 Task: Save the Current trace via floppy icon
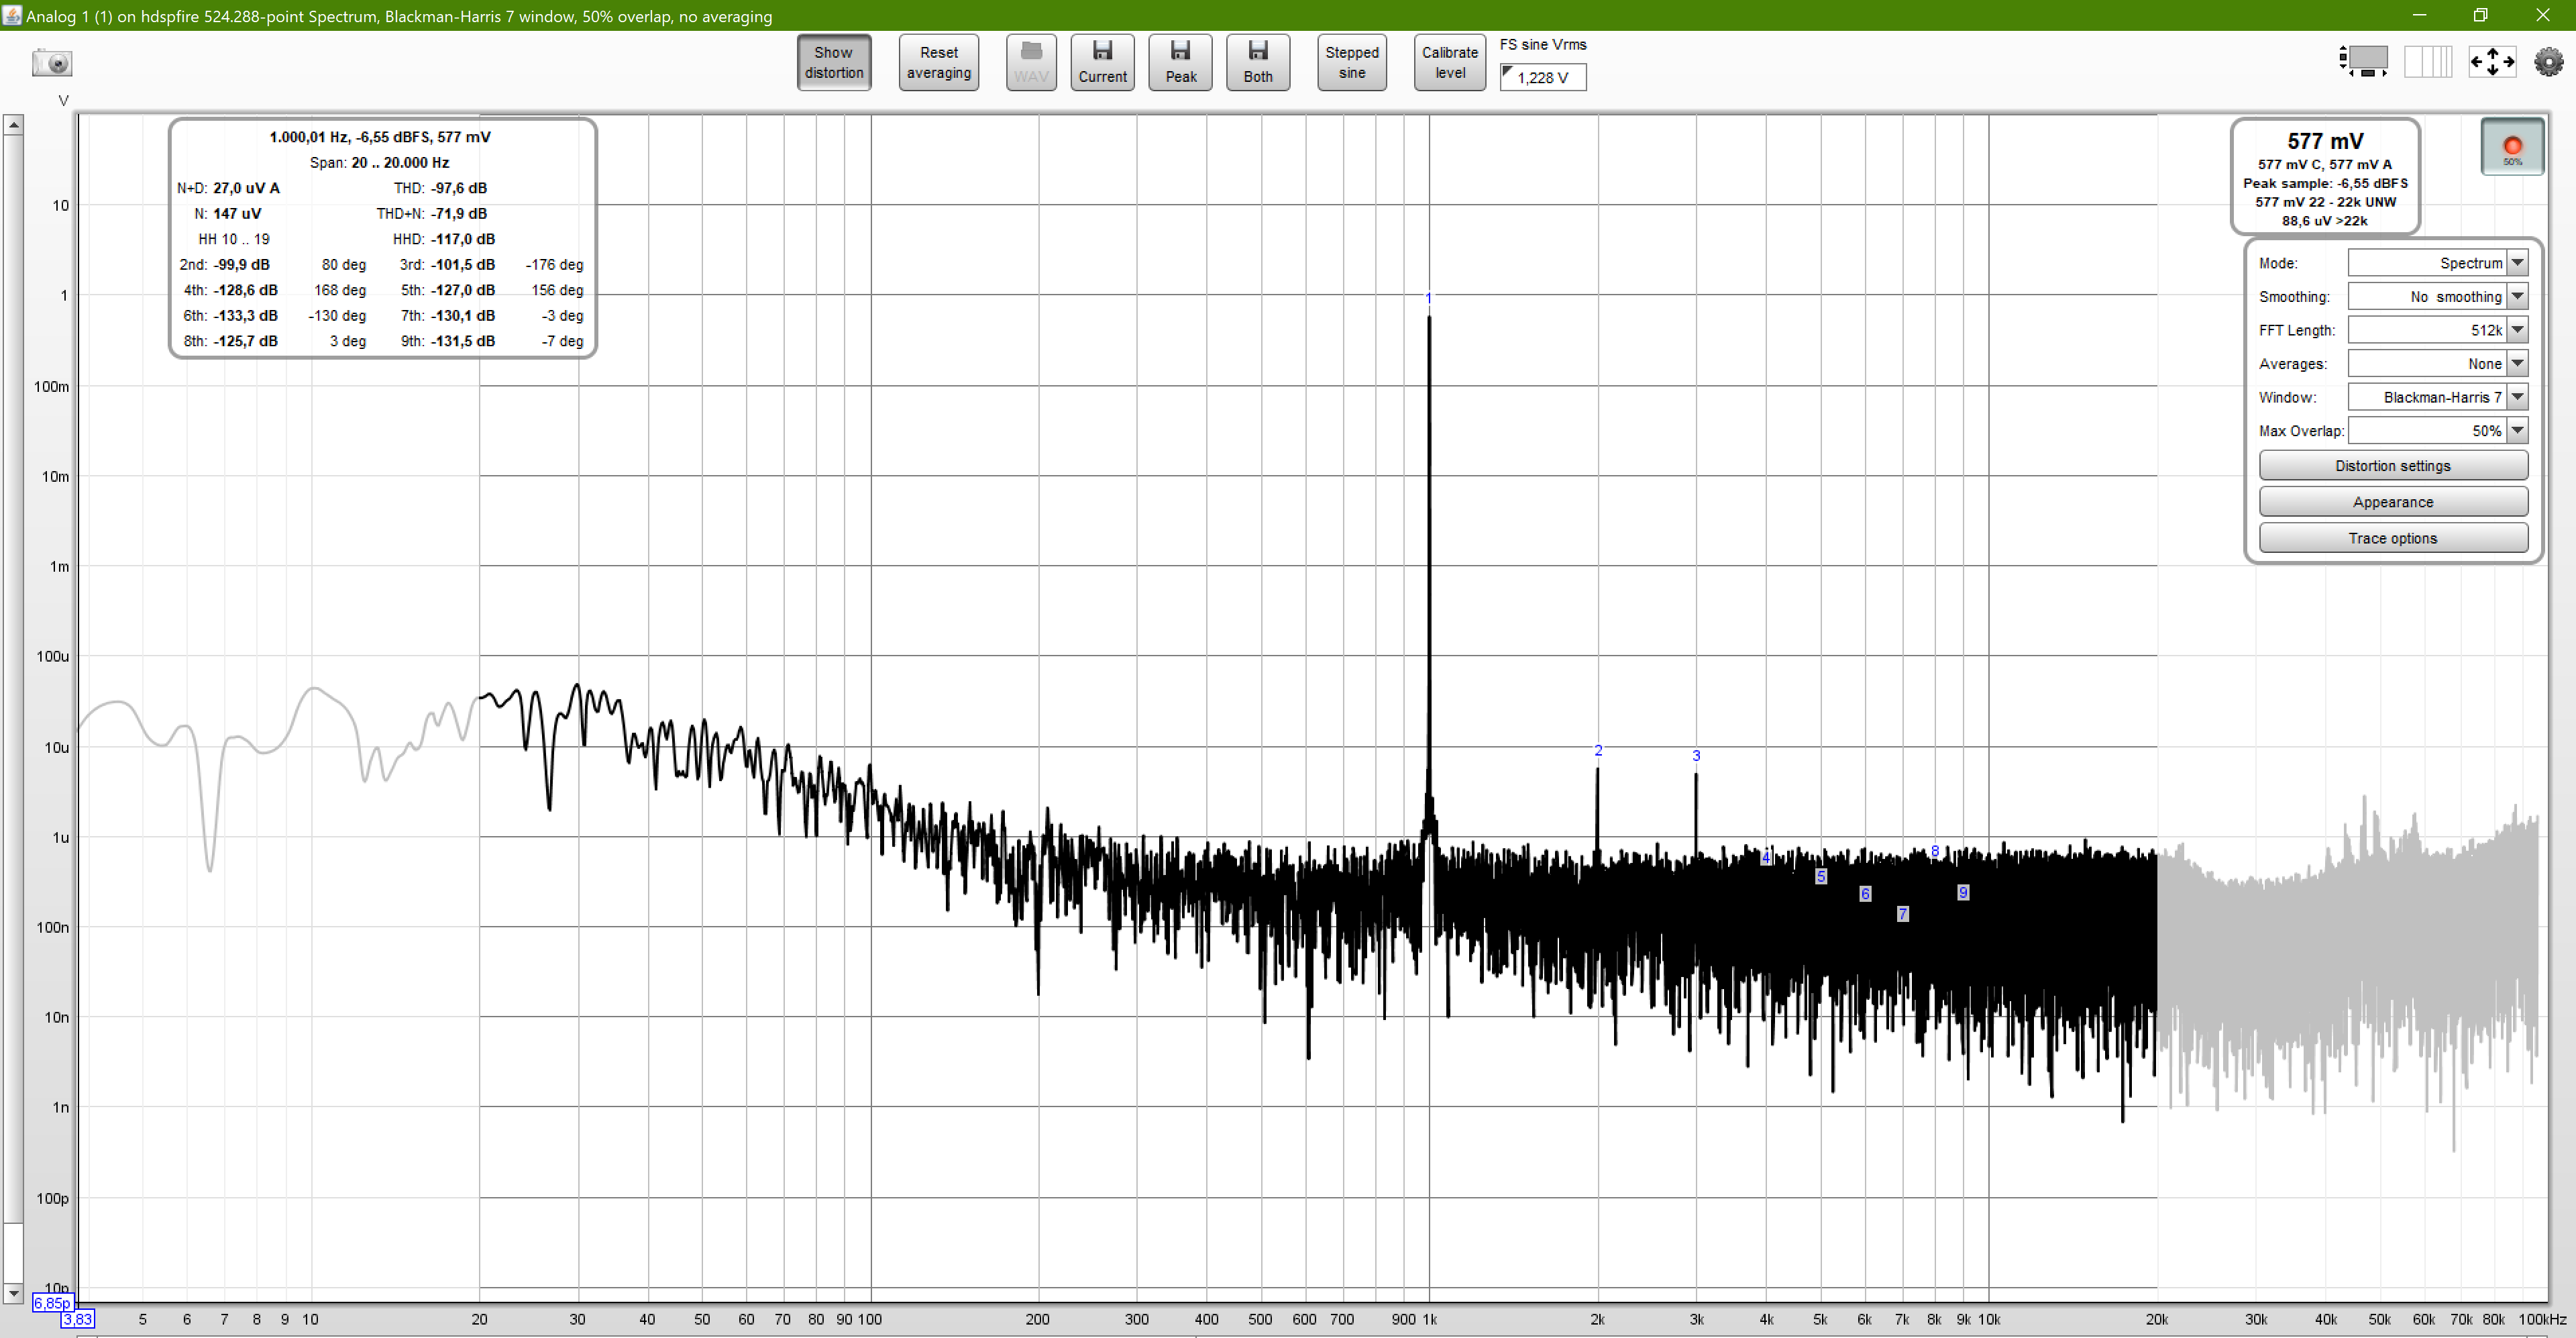[x=1102, y=62]
